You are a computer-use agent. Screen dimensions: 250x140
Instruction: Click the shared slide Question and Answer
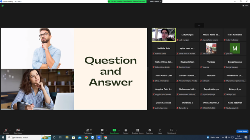point(74,69)
